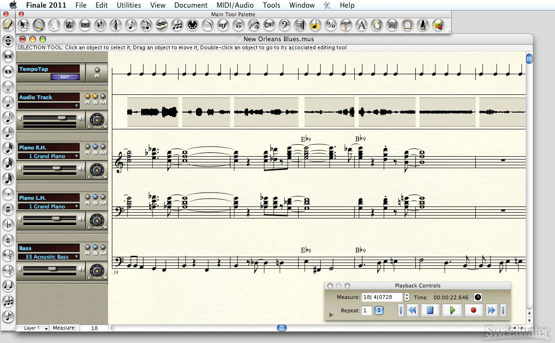The height and width of the screenshot is (343, 555).
Task: Open the MIDI/Audio menu
Action: [235, 5]
